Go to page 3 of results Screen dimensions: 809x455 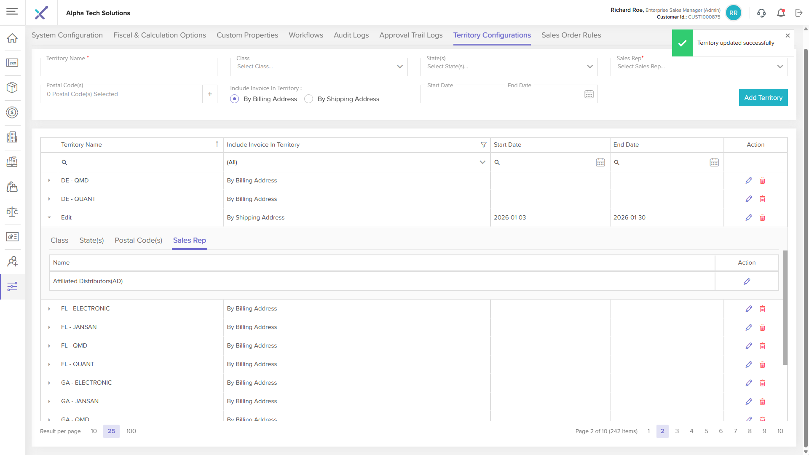click(x=677, y=431)
